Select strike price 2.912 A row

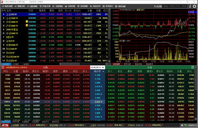(97, 102)
